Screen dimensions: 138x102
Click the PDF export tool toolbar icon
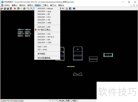[x=15, y=8]
